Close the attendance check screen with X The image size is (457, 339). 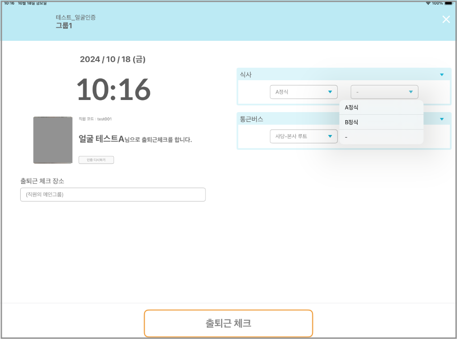pos(446,19)
